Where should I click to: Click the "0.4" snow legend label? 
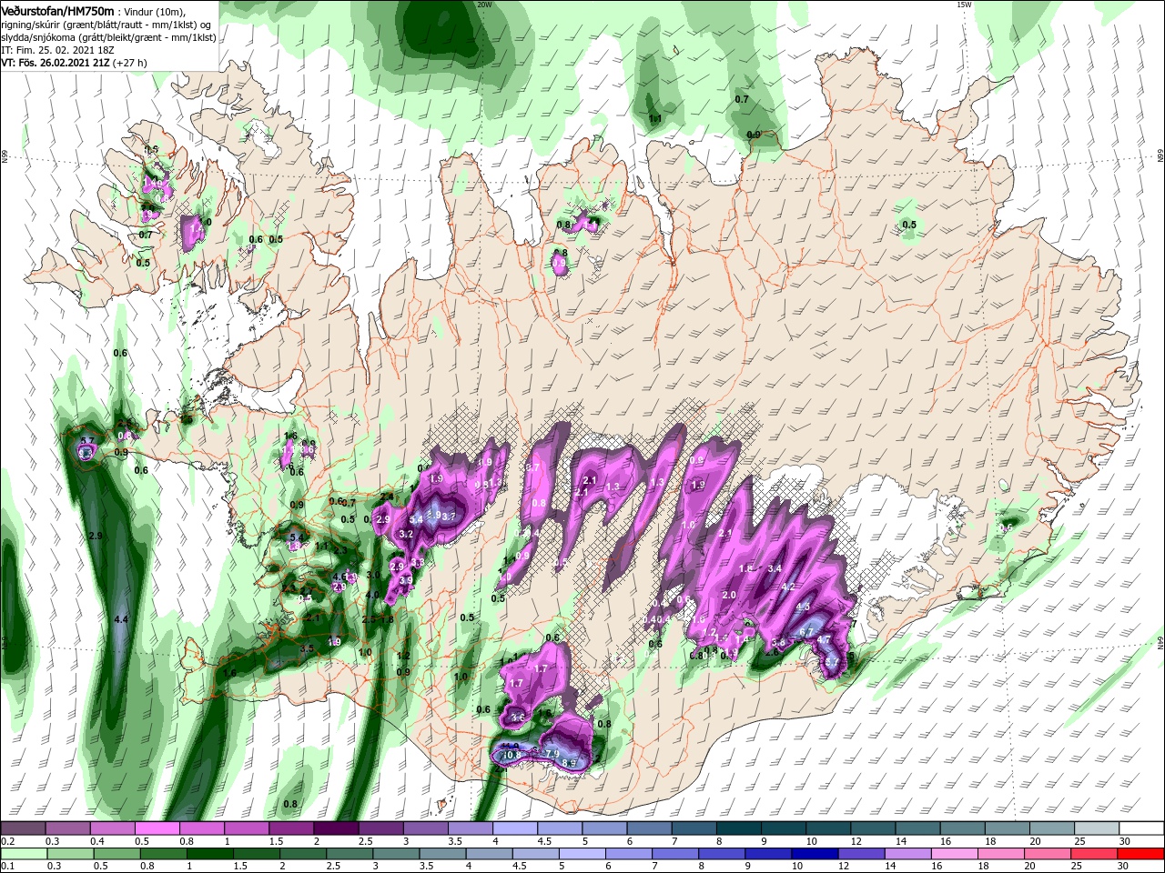(x=96, y=841)
